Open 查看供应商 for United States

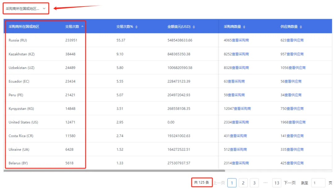pyautogui.click(x=297, y=122)
